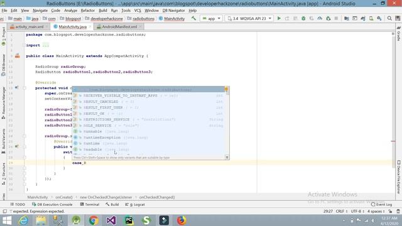
Task: Toggle the Structure tool window
Action: coord(3,174)
